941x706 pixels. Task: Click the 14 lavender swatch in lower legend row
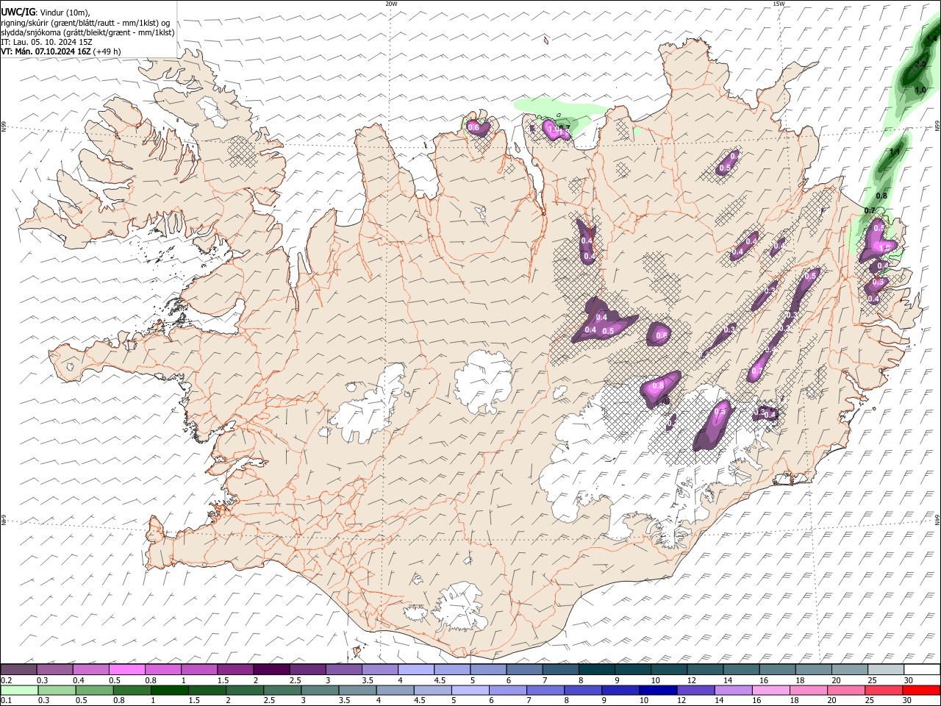click(733, 690)
